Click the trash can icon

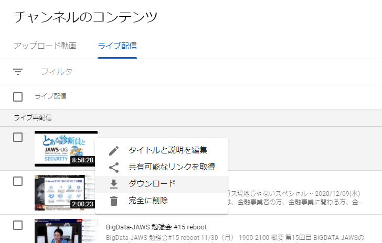pyautogui.click(x=114, y=201)
